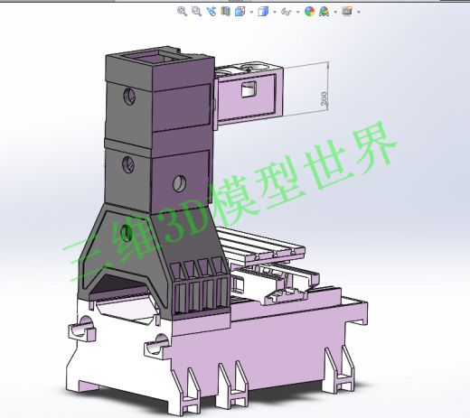Activate the Section View tool
The width and height of the screenshot is (470, 418).
pyautogui.click(x=225, y=12)
